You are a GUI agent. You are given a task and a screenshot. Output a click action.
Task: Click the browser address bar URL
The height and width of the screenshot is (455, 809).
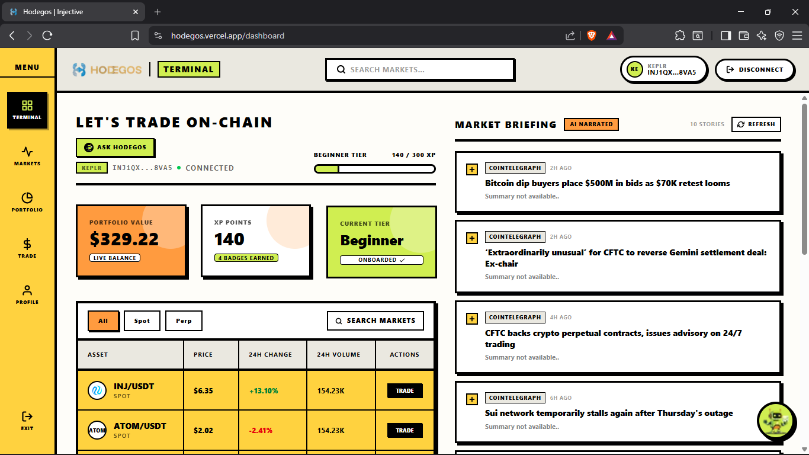227,36
